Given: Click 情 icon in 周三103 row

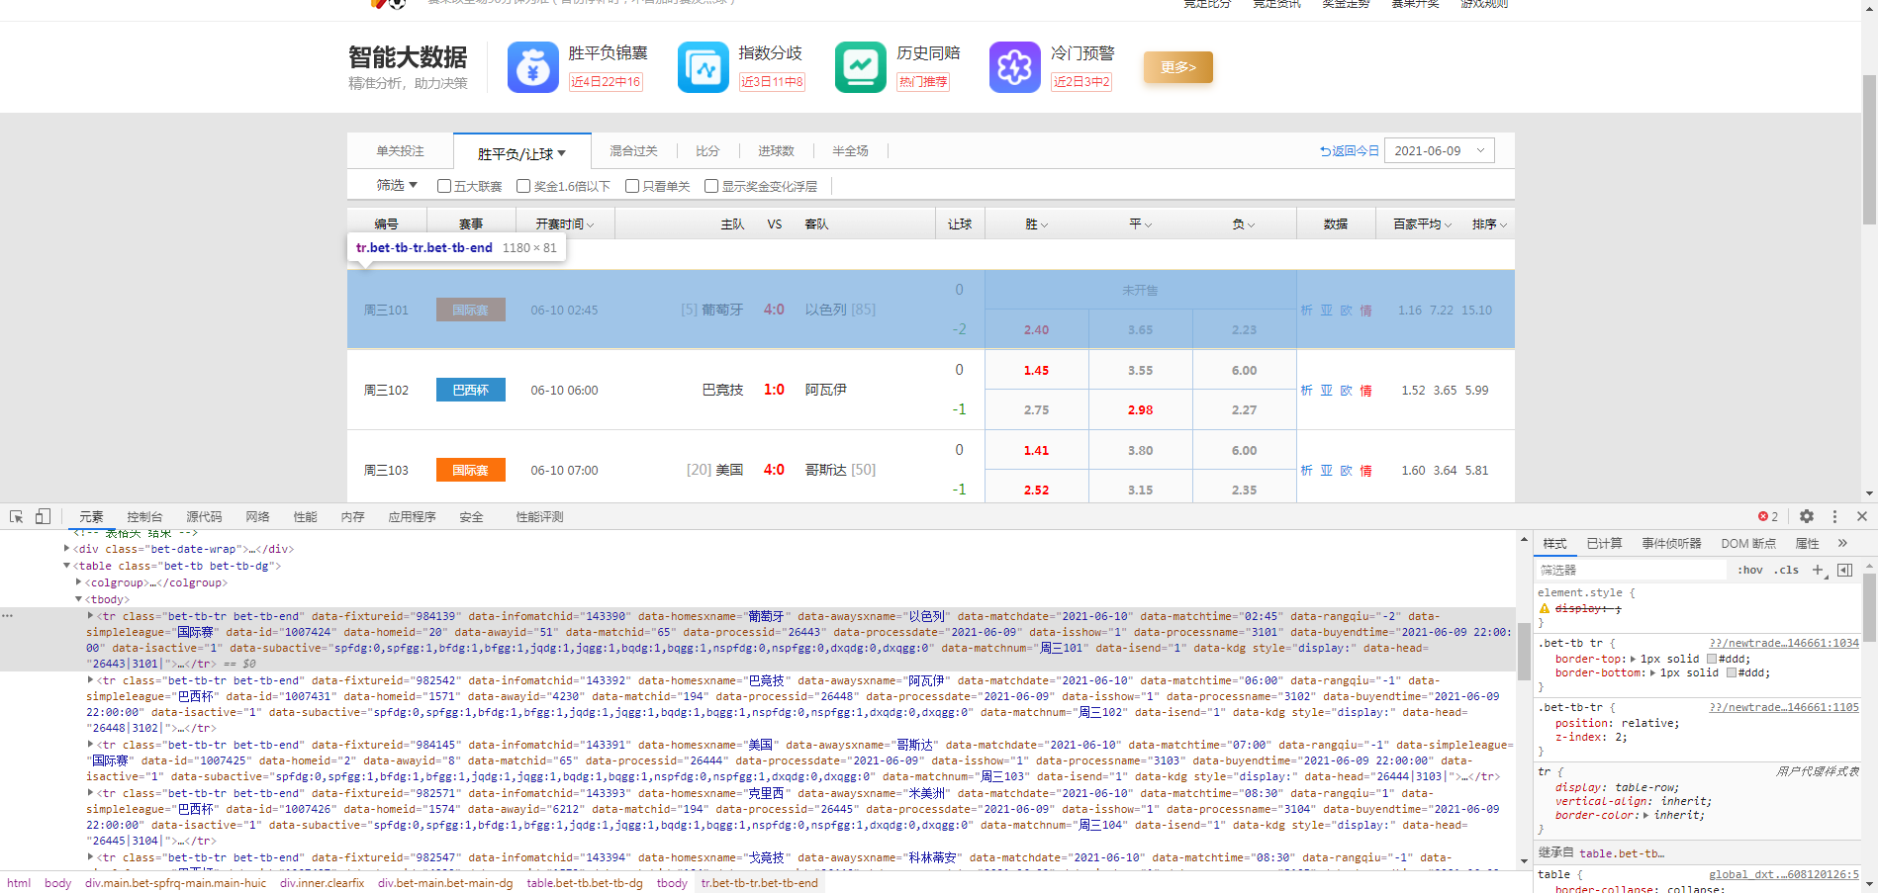Looking at the screenshot, I should coord(1365,470).
